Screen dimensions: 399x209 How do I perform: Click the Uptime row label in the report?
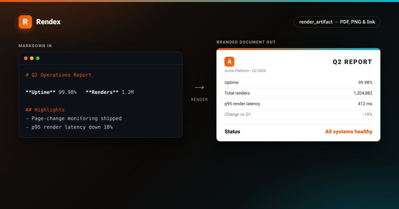231,83
